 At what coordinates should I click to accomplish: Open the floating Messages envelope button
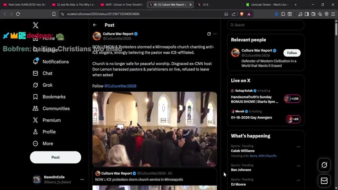click(324, 181)
